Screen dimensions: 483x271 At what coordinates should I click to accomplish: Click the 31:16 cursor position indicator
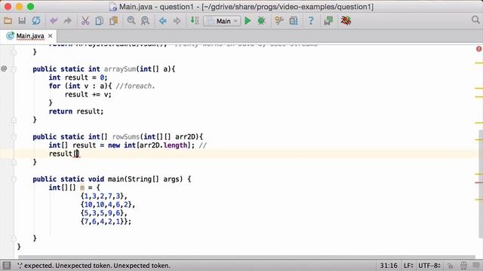tap(389, 266)
